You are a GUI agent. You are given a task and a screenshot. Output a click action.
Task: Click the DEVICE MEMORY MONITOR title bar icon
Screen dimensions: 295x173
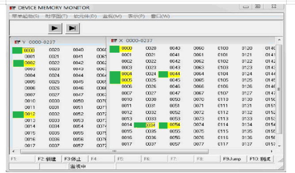tap(13, 8)
